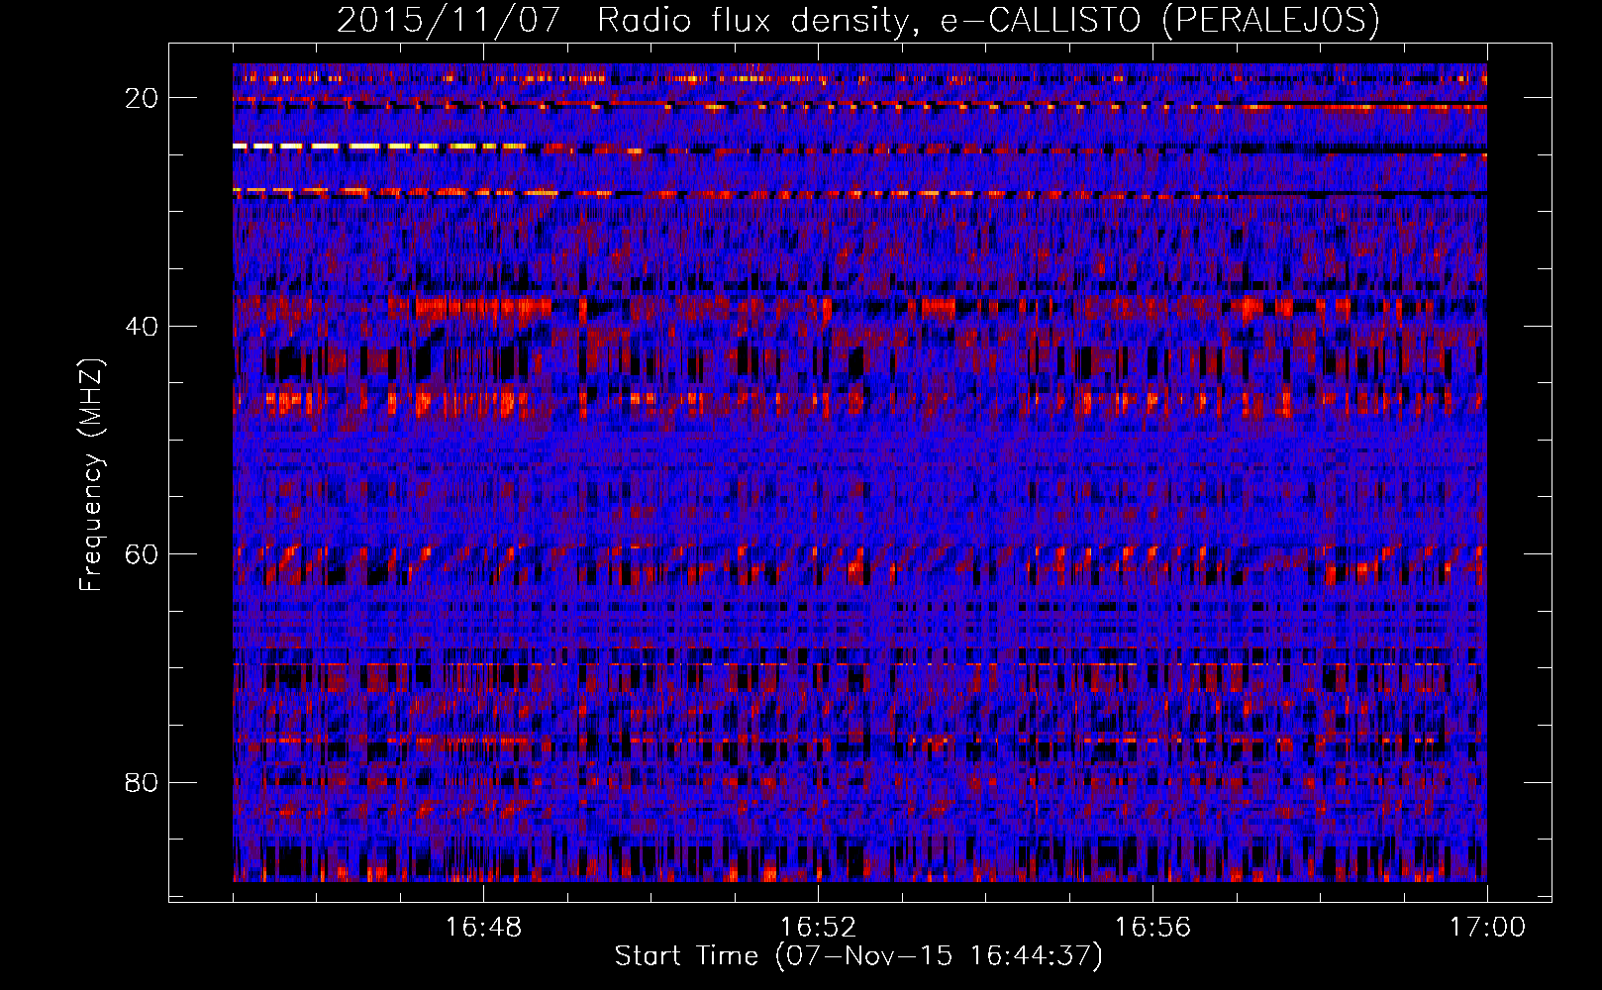Click the plot title with PERALEJOS station name
This screenshot has width=1602, height=990.
pos(857,21)
